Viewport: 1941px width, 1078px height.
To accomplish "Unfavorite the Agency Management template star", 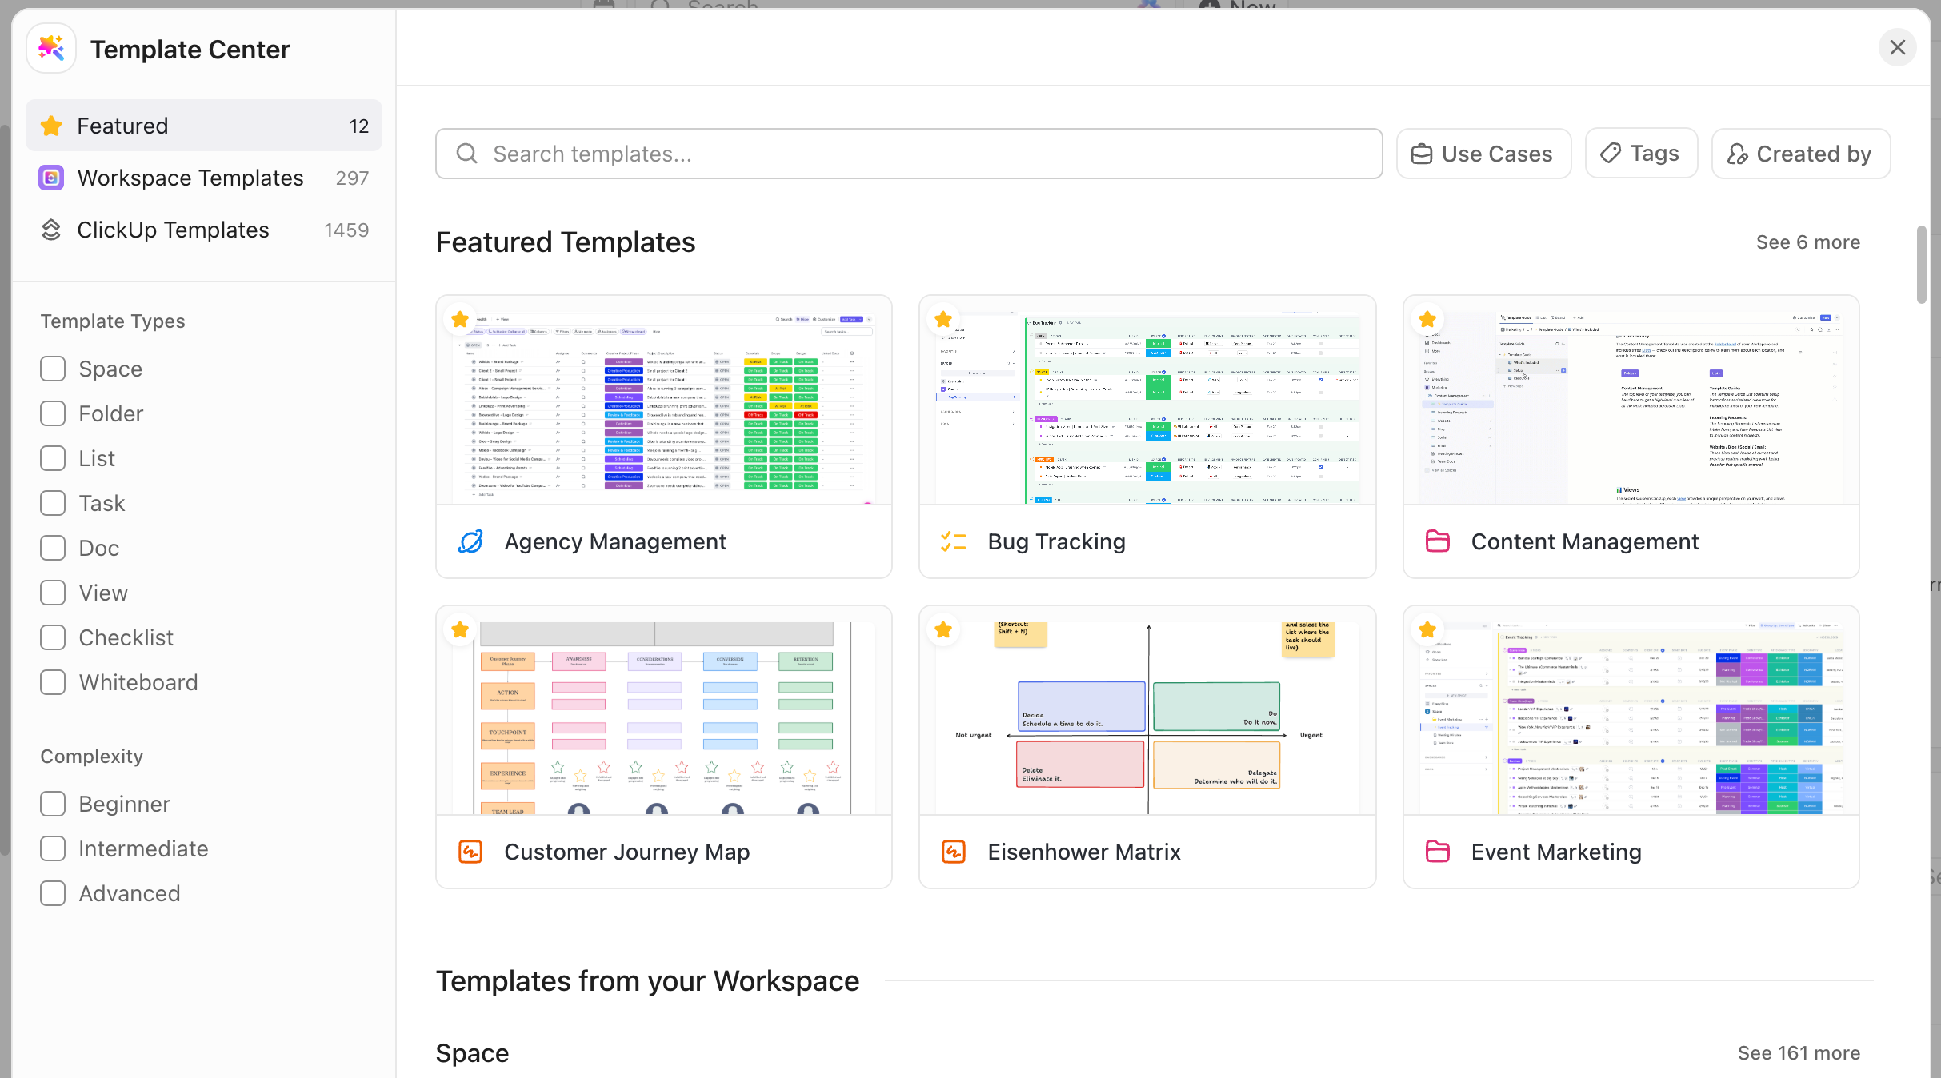I will [x=460, y=318].
